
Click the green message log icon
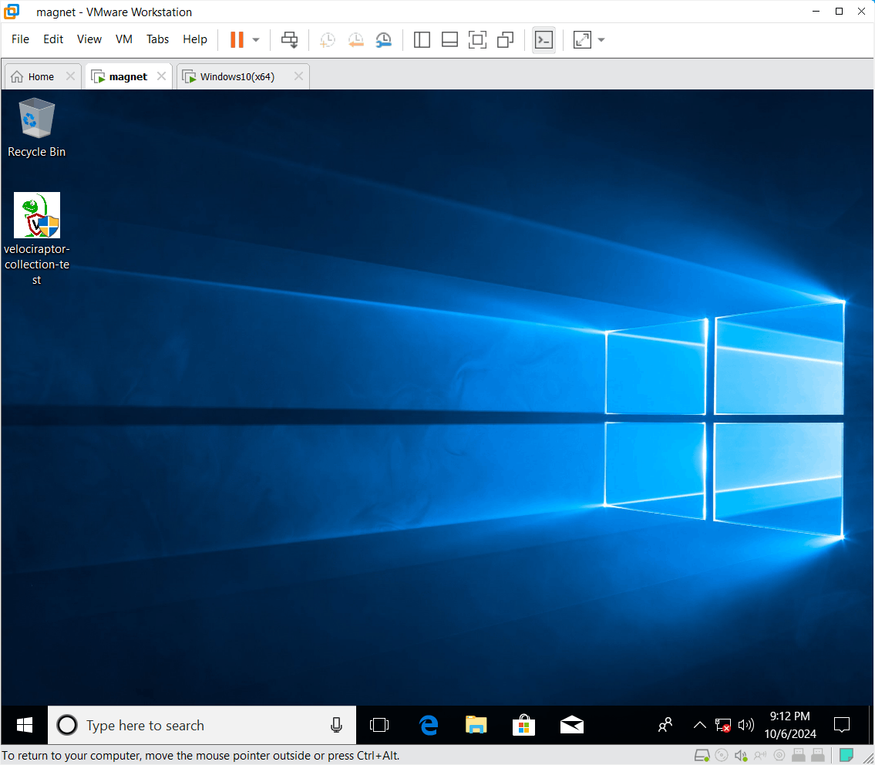pos(846,756)
